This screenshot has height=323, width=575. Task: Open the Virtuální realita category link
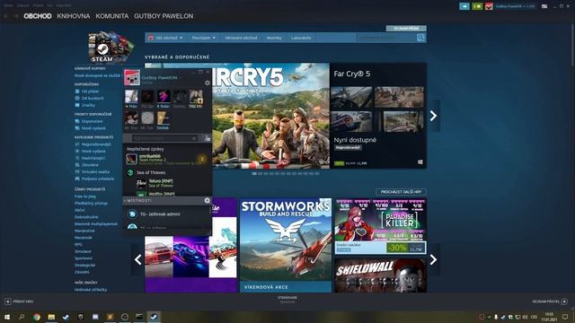tap(95, 171)
